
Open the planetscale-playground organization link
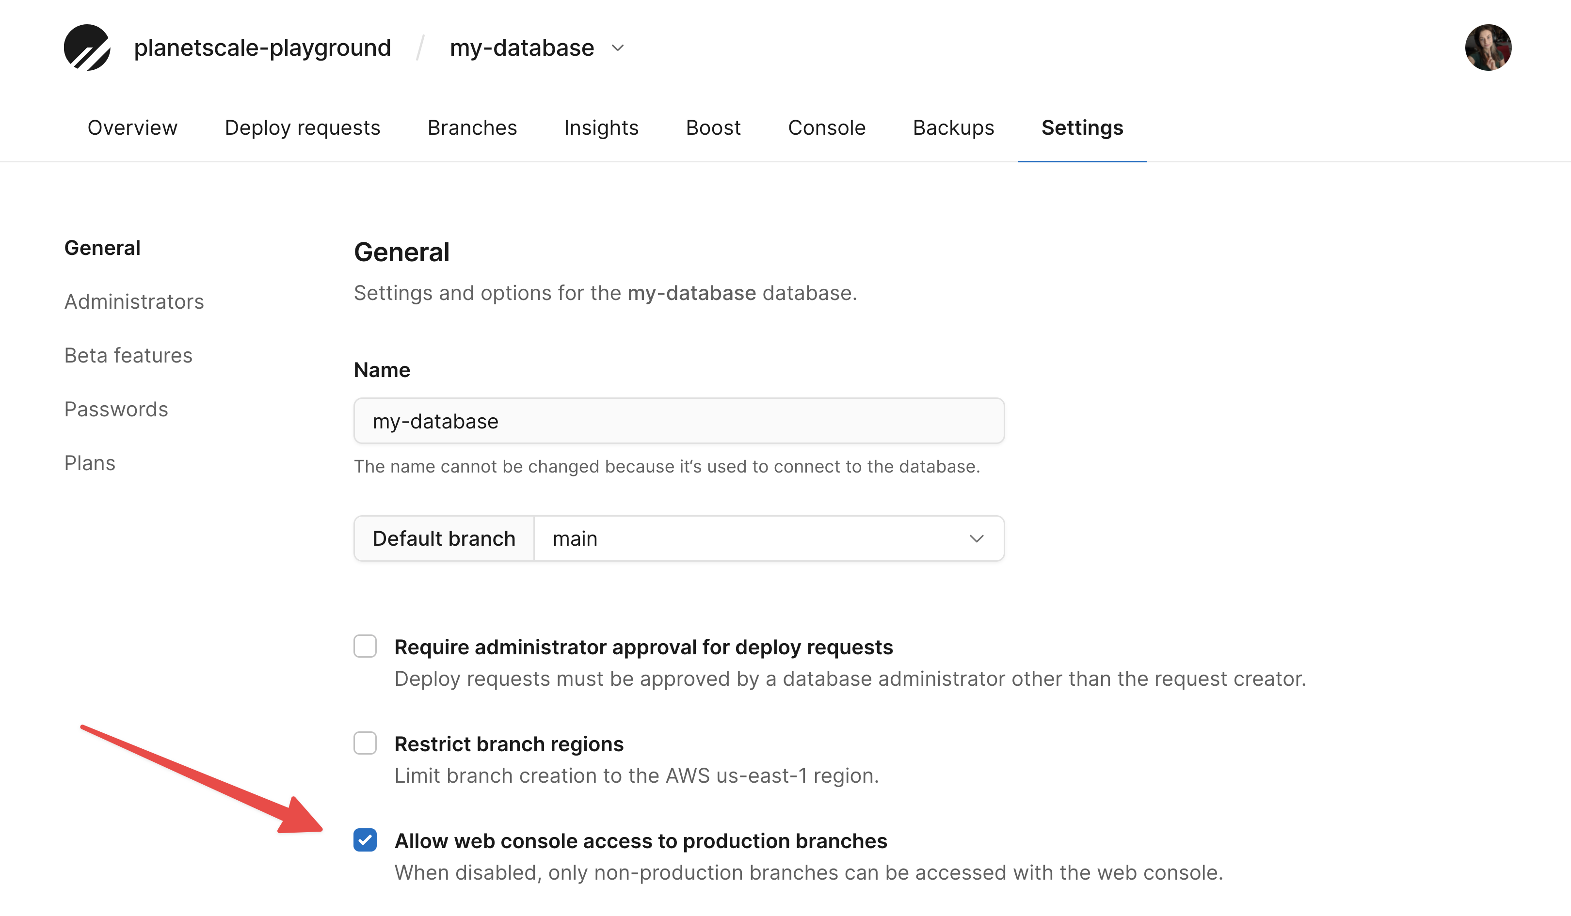tap(262, 47)
